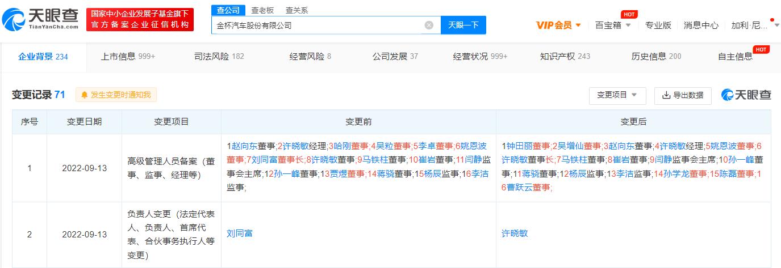Image resolution: width=781 pixels, height=268 pixels.
Task: Click the 变更后 column header
Action: (x=633, y=122)
